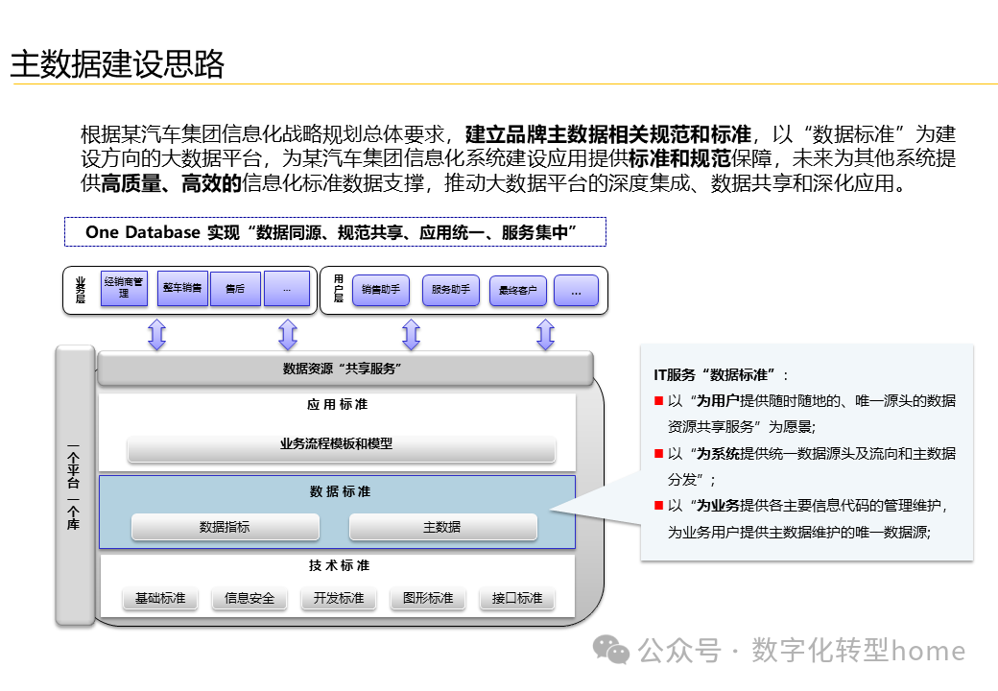This screenshot has height=691, width=998.
Task: Select the 销售助手 icon in 用户层
Action: click(380, 290)
